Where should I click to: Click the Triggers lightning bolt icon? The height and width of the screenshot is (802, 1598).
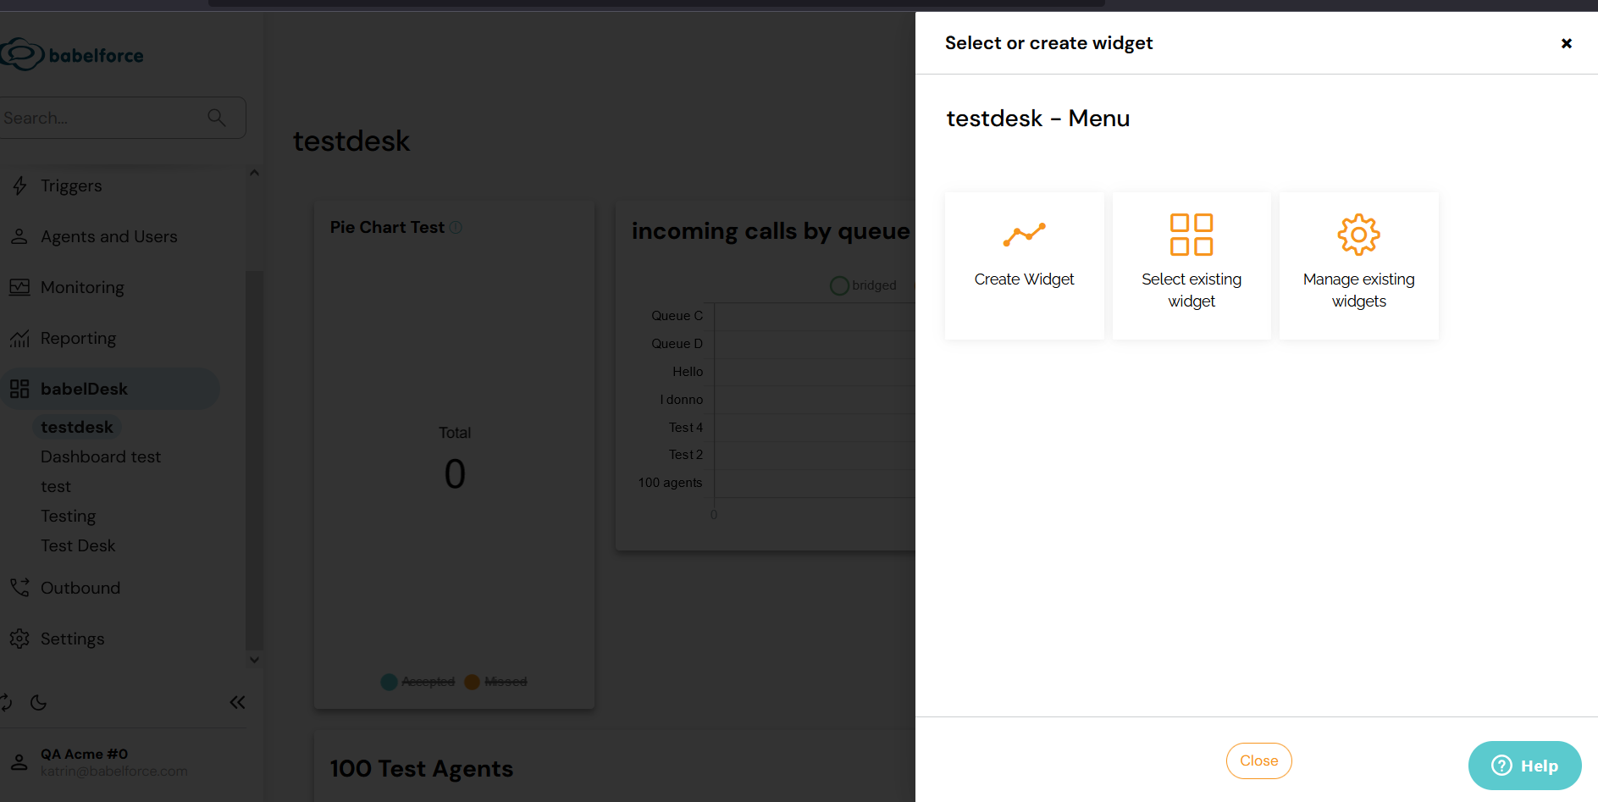pos(19,185)
